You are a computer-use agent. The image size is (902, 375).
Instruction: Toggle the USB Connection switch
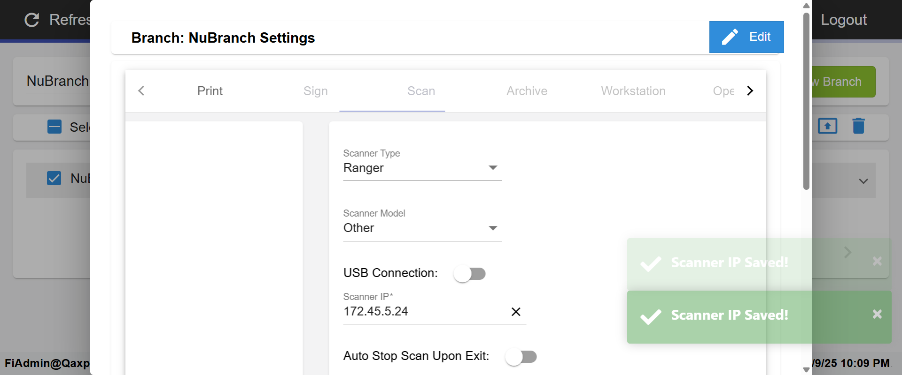click(x=469, y=274)
